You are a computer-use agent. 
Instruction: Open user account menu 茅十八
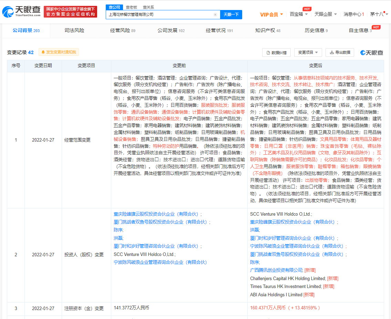point(379,14)
